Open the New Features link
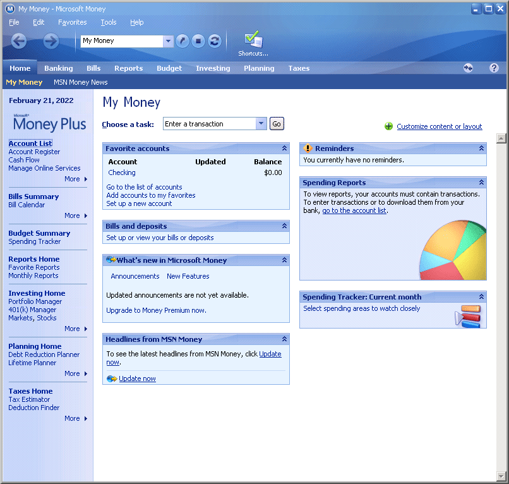This screenshot has height=484, width=509. (188, 276)
